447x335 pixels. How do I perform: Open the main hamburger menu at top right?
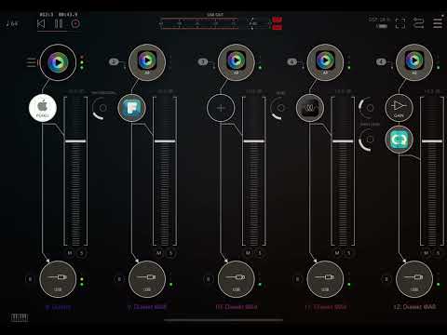(x=438, y=23)
